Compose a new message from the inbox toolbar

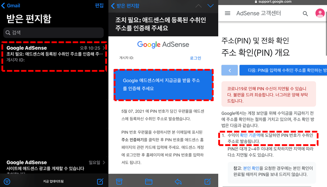click(x=100, y=181)
